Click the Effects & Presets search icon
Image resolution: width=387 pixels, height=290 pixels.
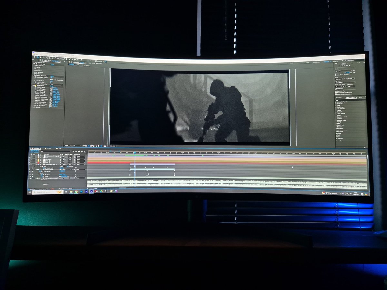(x=337, y=100)
